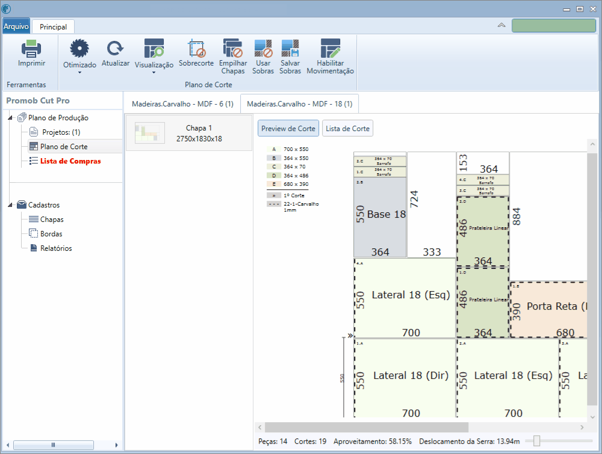Collapse the Plano de Produção tree node
The image size is (602, 454).
10,117
